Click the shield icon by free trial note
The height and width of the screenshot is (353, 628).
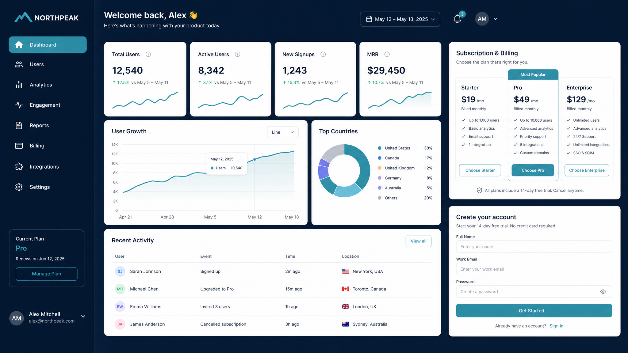(479, 190)
